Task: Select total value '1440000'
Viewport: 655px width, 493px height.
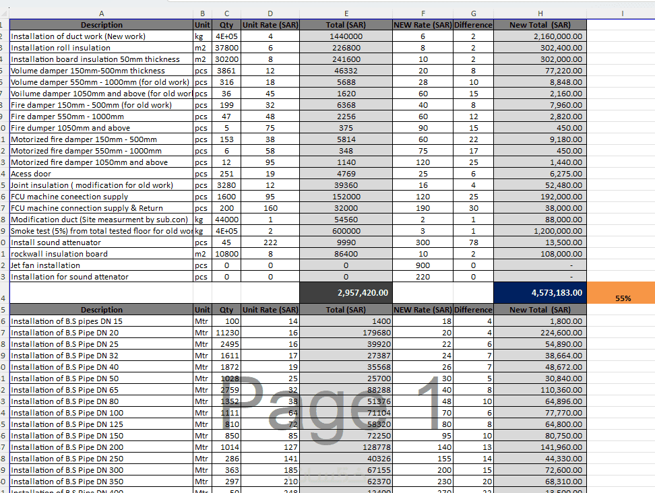Action: click(x=346, y=36)
